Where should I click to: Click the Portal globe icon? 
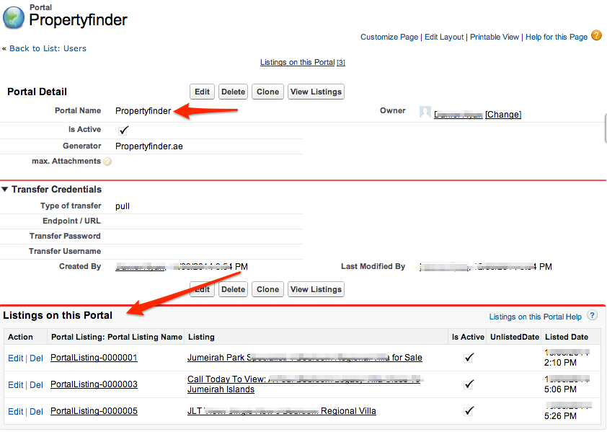pos(14,17)
